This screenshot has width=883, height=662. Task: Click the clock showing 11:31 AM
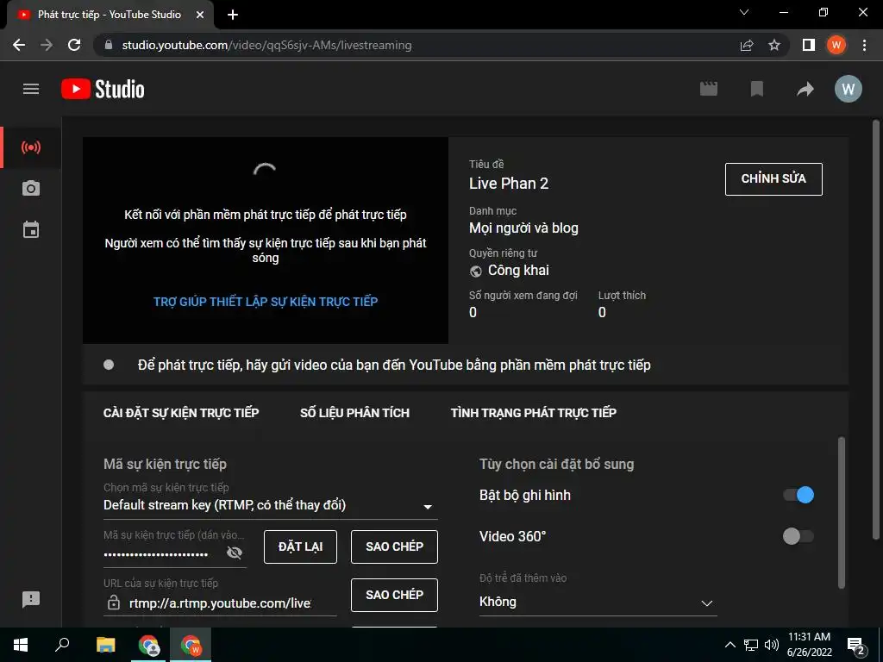tap(809, 637)
